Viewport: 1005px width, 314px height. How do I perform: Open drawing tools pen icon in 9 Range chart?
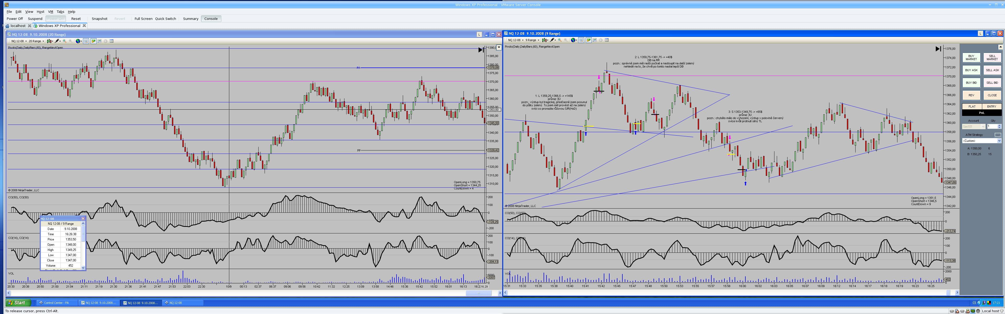point(552,40)
